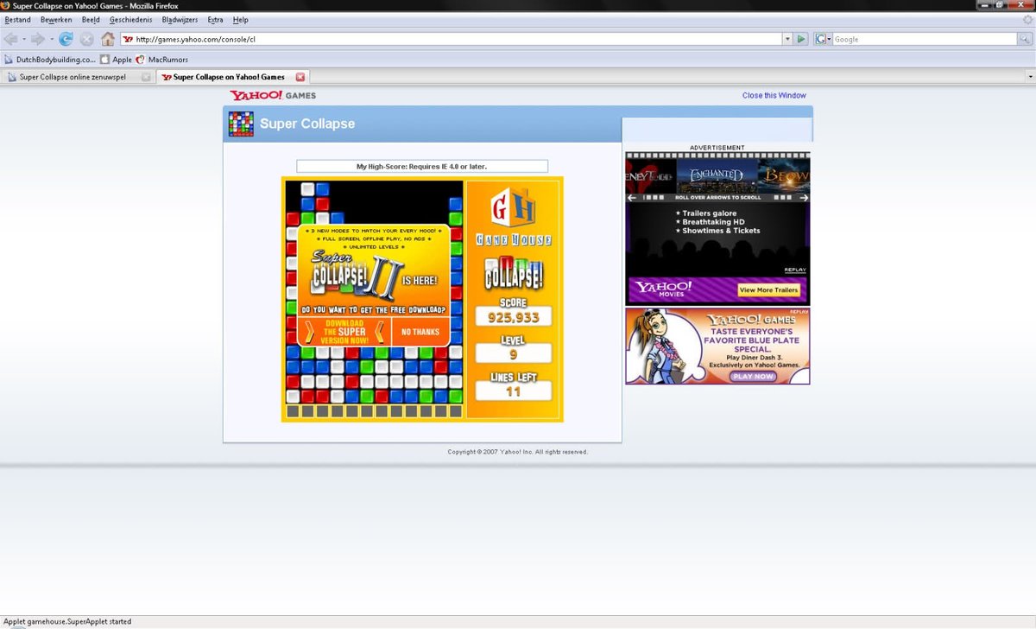Open the Google search engine dropdown
Viewport: 1036px width, 629px height.
[823, 39]
